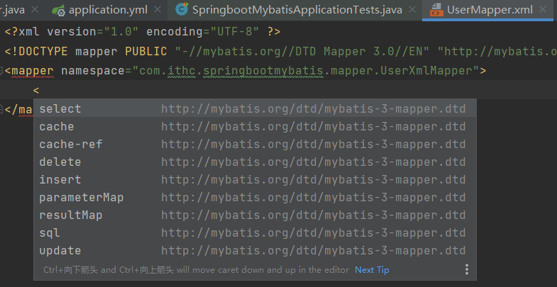Close the UserMapper.xml tab
The height and width of the screenshot is (287, 557).
543,10
